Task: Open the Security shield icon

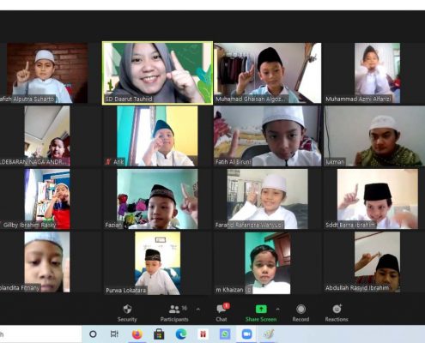Action: 127,309
